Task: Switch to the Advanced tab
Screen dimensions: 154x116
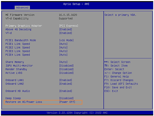Action: click(x=23, y=7)
